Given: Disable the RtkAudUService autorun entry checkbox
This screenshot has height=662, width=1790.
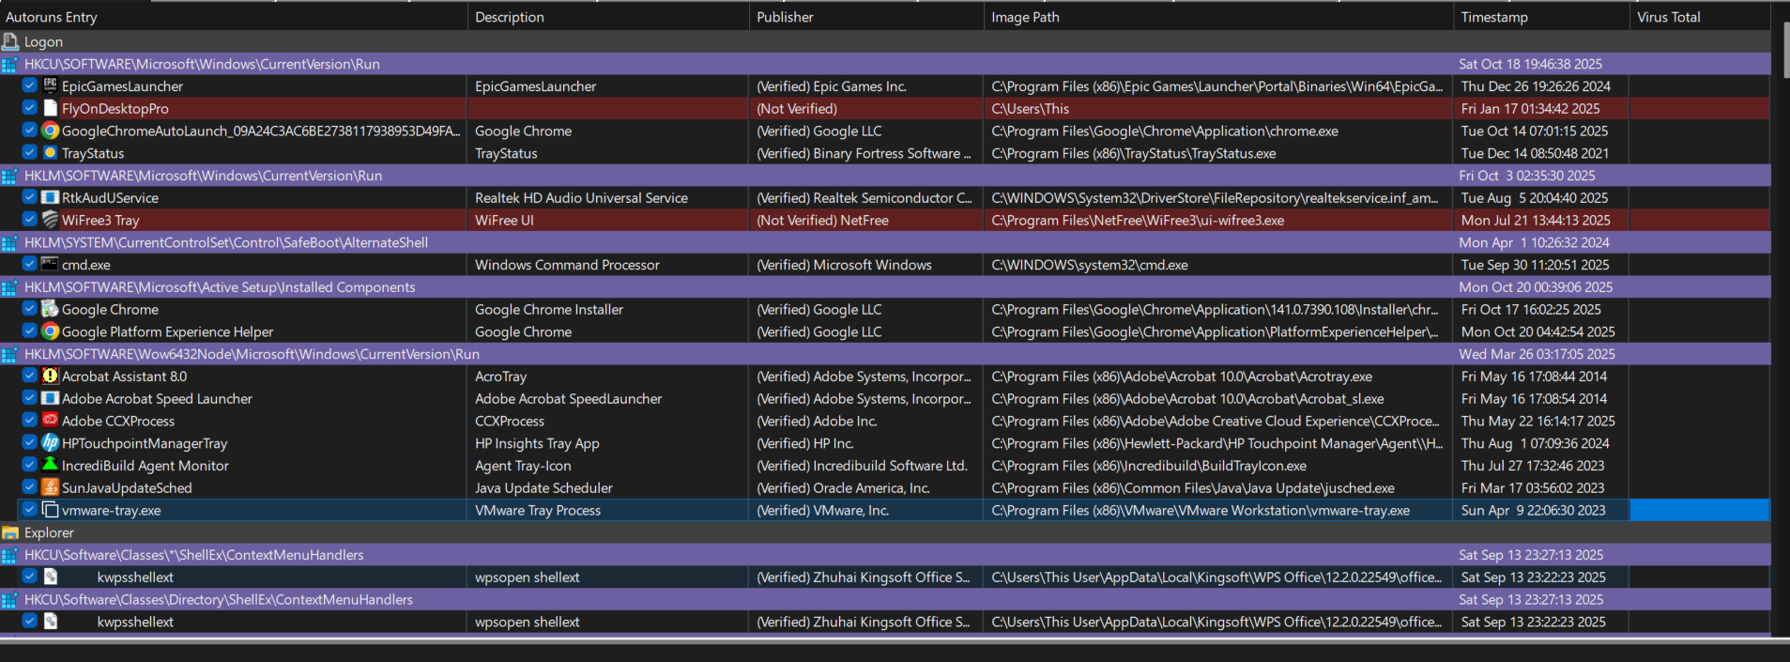Looking at the screenshot, I should (x=29, y=197).
